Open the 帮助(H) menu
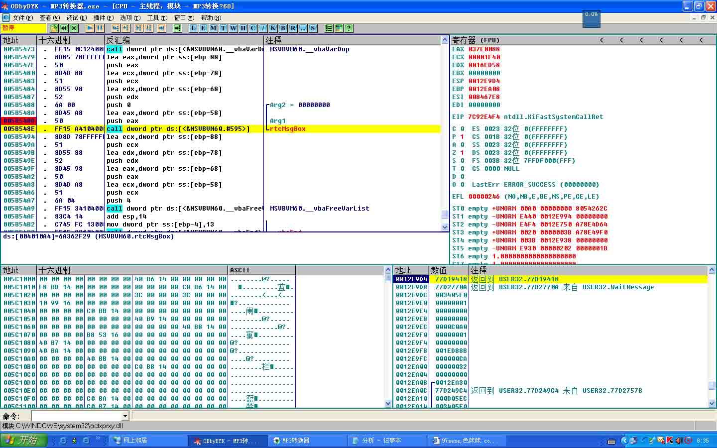This screenshot has height=448, width=717. point(211,18)
